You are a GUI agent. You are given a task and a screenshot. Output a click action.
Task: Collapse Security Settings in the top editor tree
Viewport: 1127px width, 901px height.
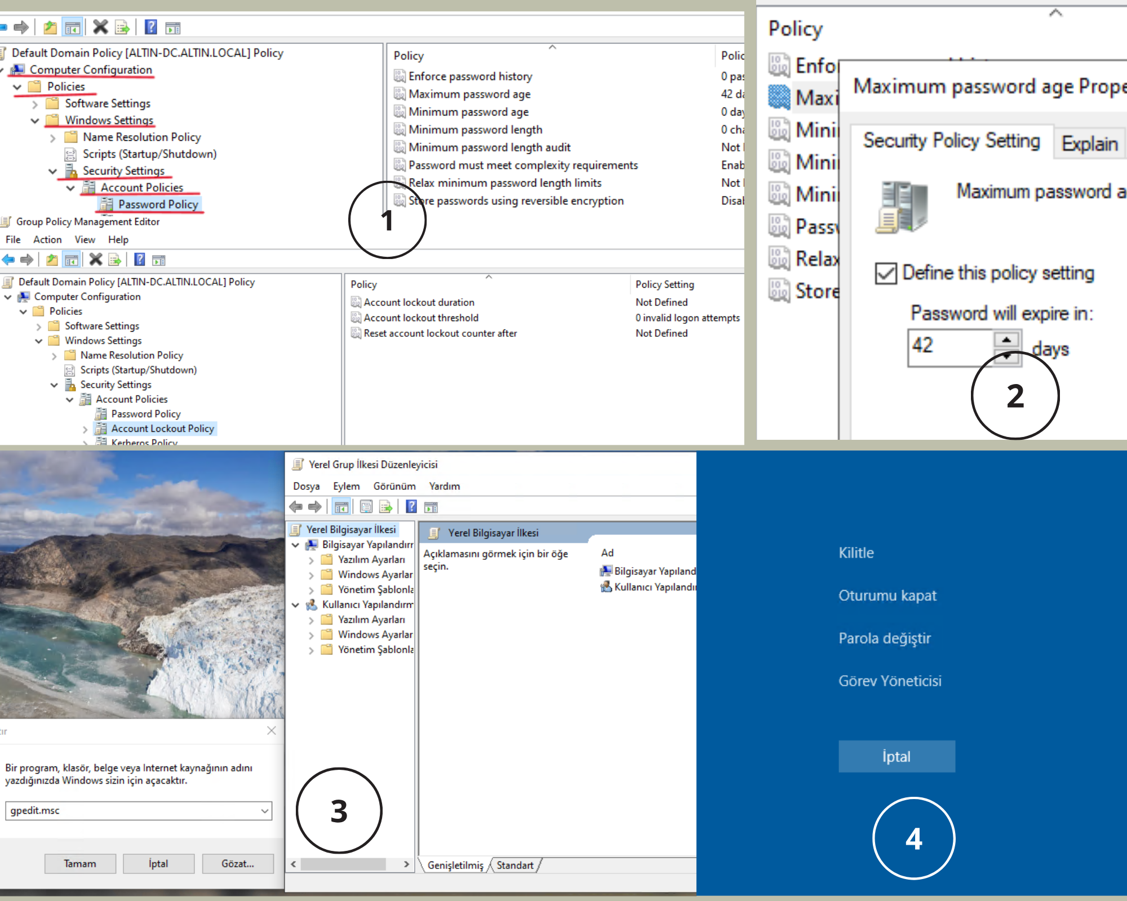coord(53,171)
